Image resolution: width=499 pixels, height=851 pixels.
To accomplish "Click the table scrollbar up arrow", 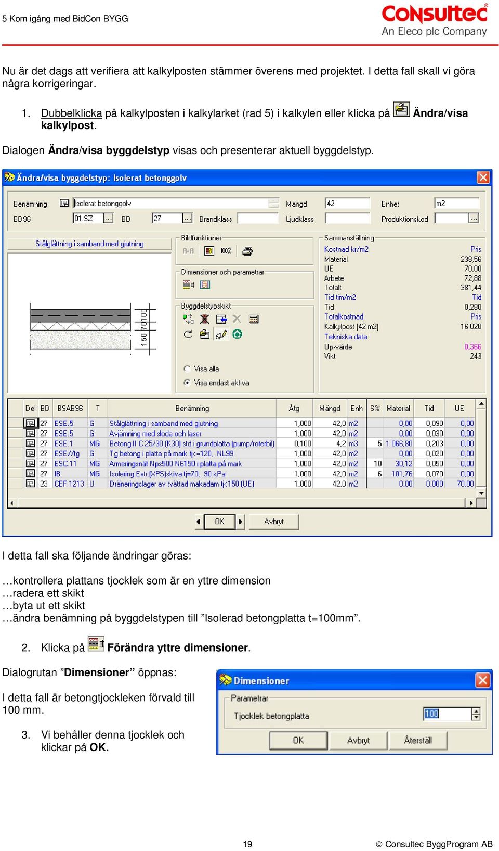I will click(481, 404).
